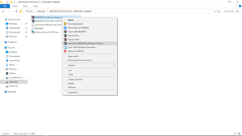Select Download Software dan Driver file
The image size is (242, 136).
pyautogui.click(x=47, y=25)
